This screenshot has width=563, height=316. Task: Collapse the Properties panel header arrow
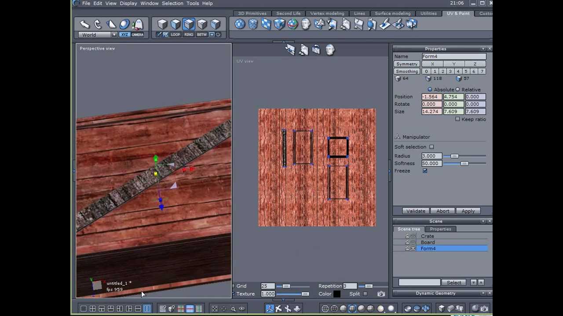coord(483,49)
